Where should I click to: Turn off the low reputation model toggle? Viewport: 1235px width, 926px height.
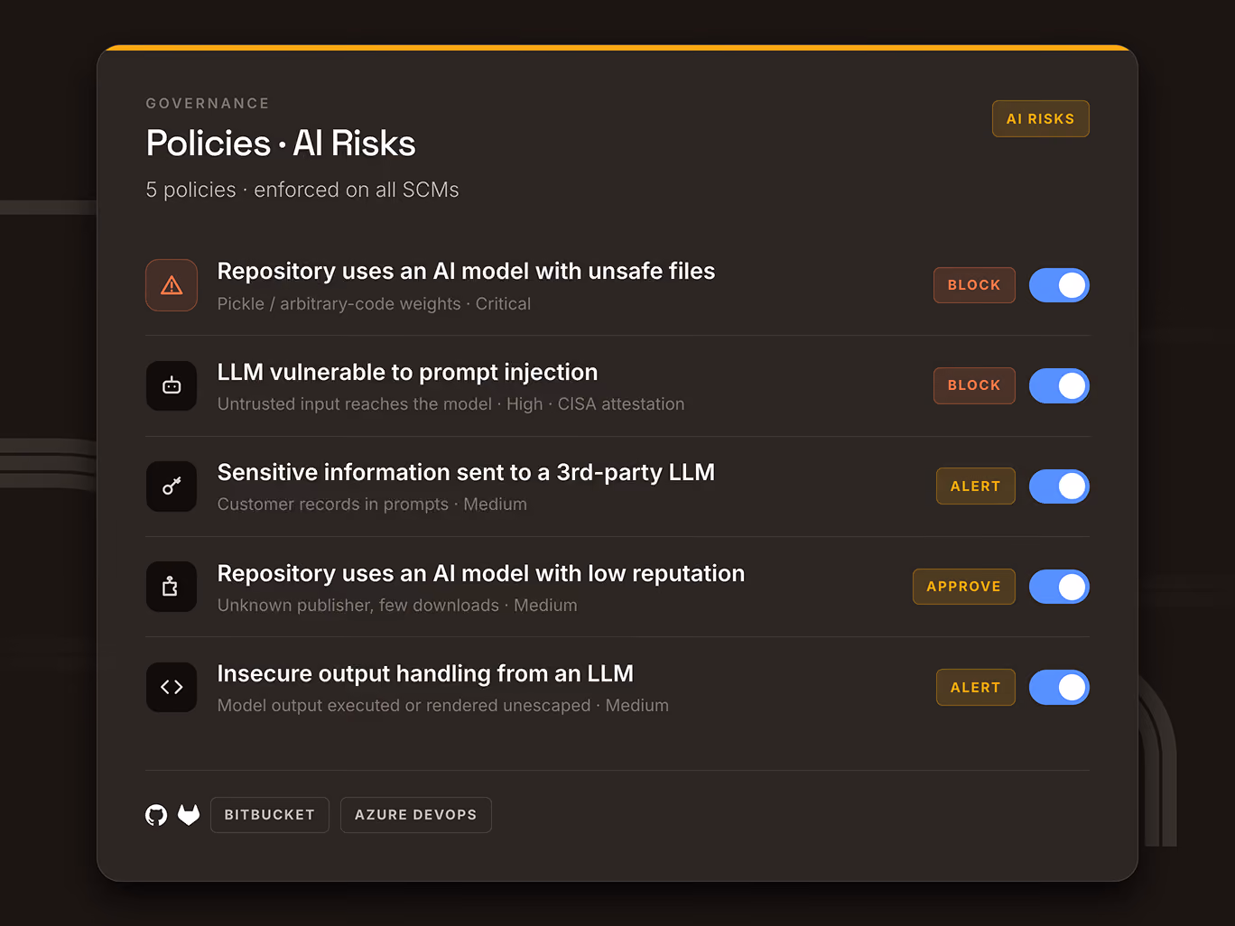1059,587
